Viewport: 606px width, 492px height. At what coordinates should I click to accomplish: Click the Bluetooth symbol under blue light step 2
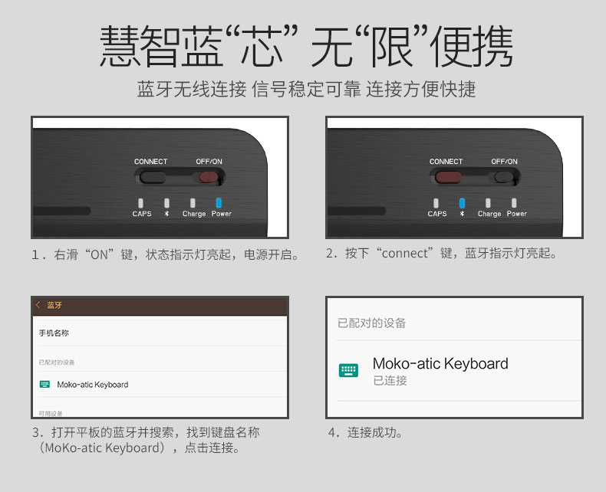[462, 214]
